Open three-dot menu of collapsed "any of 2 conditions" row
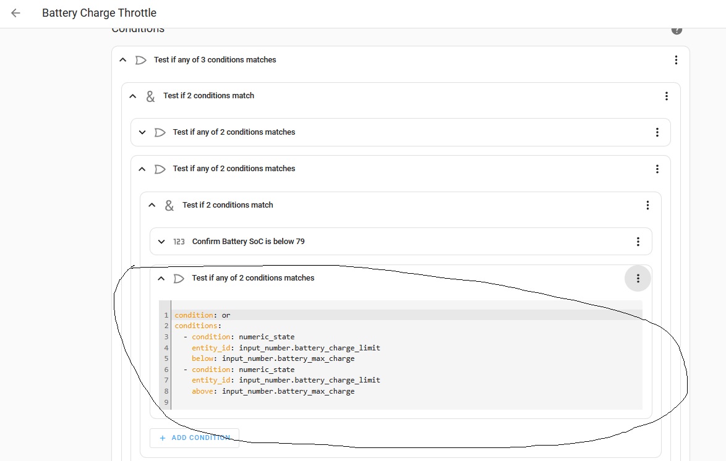Image resolution: width=726 pixels, height=461 pixels. tap(657, 132)
